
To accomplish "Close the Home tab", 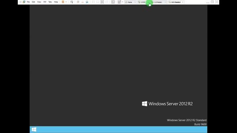I will tap(135, 2).
